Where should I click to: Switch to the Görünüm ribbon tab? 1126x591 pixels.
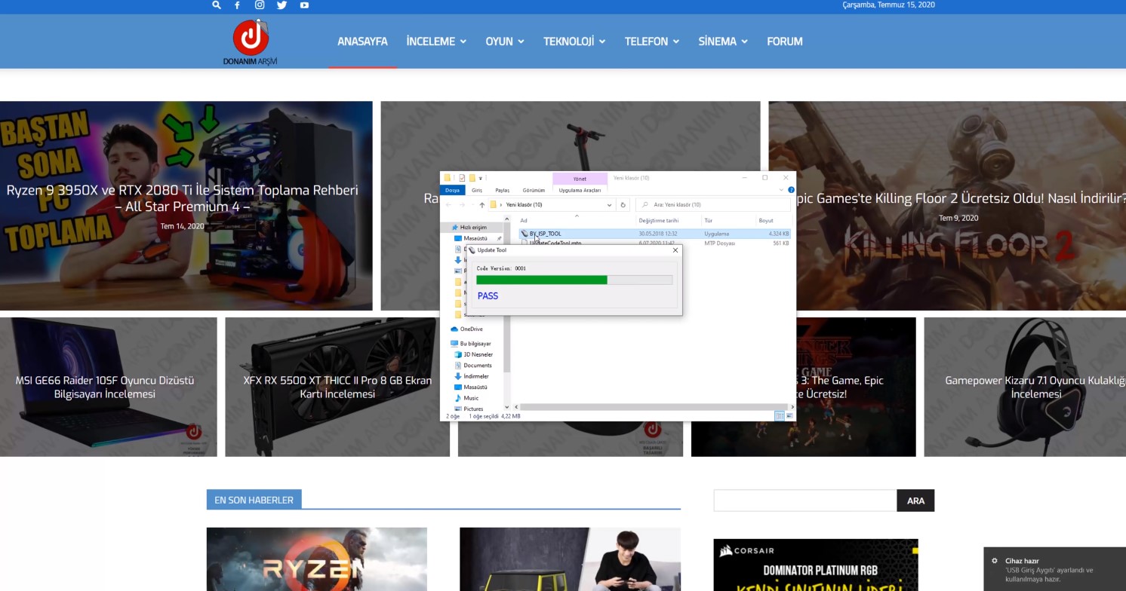coord(534,191)
